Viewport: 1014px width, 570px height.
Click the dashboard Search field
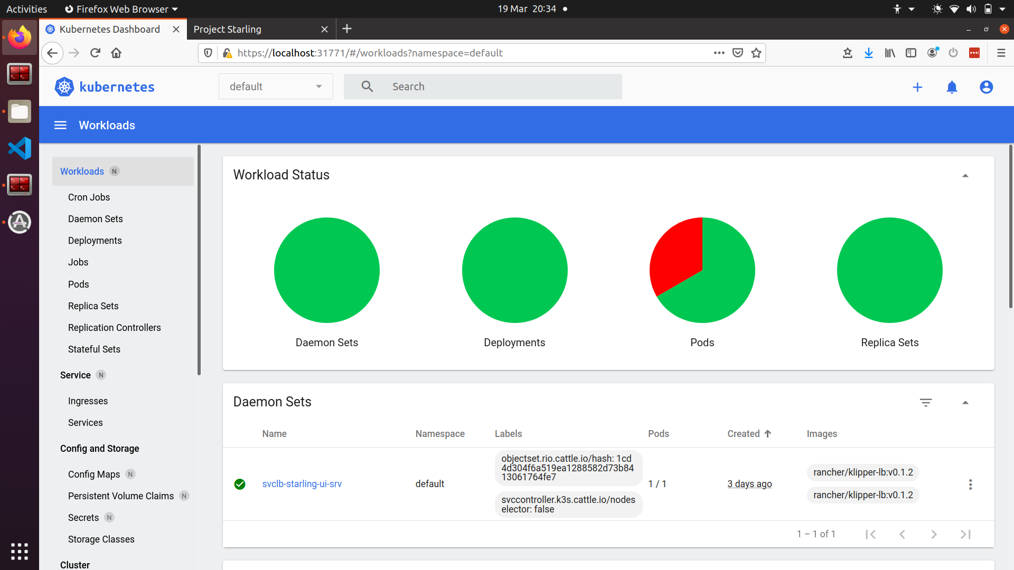[483, 87]
